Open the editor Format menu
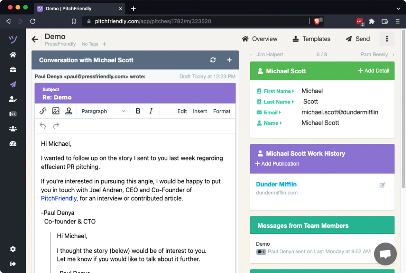Image resolution: width=406 pixels, height=273 pixels. tap(222, 111)
